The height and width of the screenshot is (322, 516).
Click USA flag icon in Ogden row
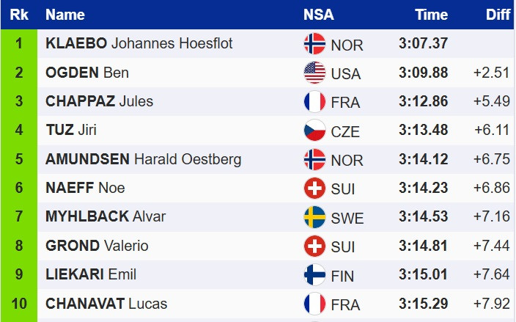[x=314, y=73]
